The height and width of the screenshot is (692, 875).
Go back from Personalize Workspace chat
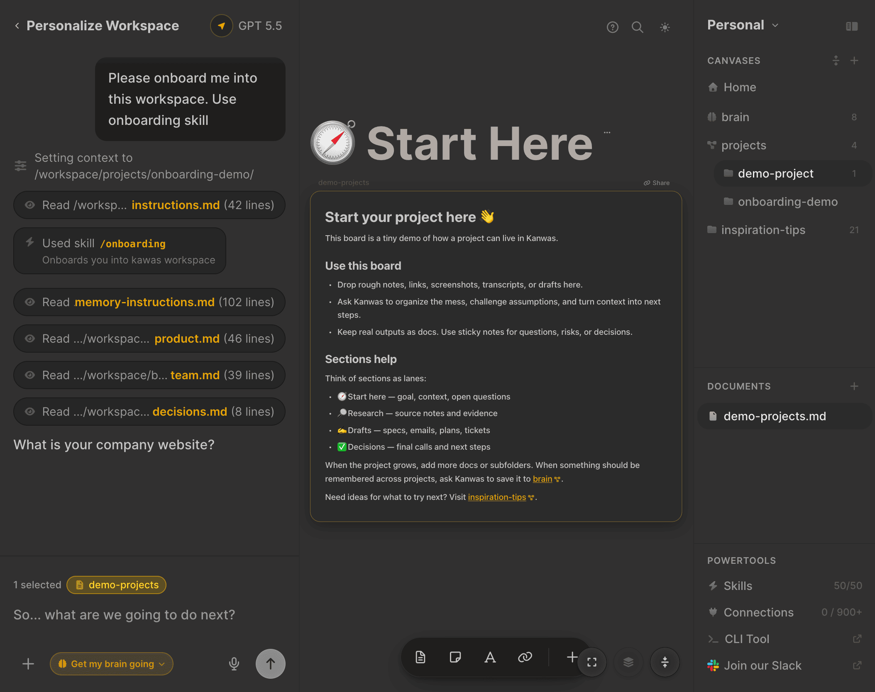(17, 26)
